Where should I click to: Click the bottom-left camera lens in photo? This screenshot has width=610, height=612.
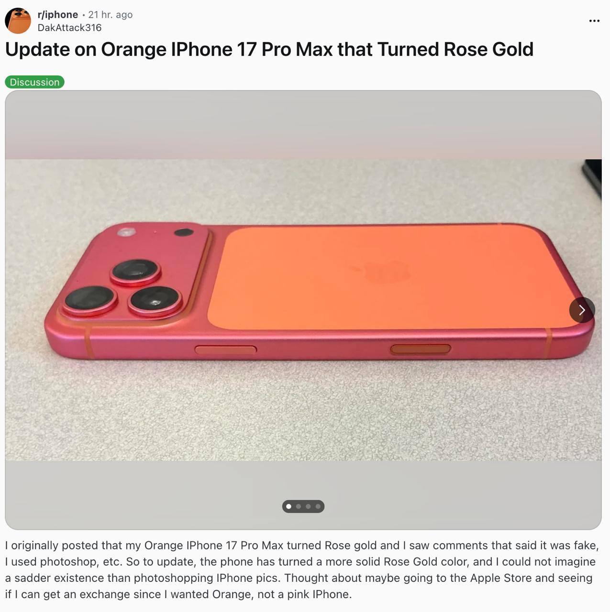[90, 299]
